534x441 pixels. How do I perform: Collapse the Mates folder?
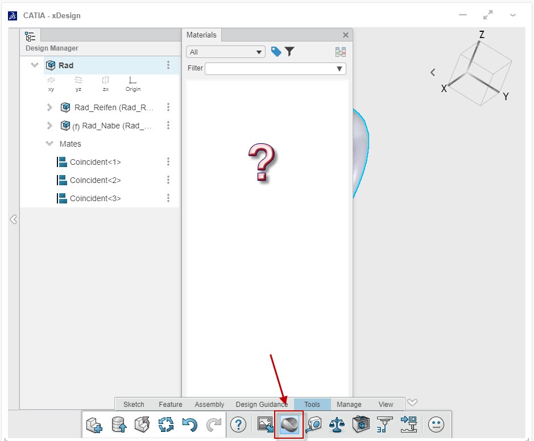pos(49,143)
